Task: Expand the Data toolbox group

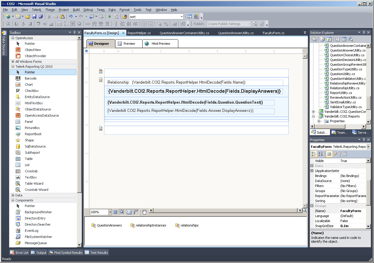Action: tap(13, 195)
